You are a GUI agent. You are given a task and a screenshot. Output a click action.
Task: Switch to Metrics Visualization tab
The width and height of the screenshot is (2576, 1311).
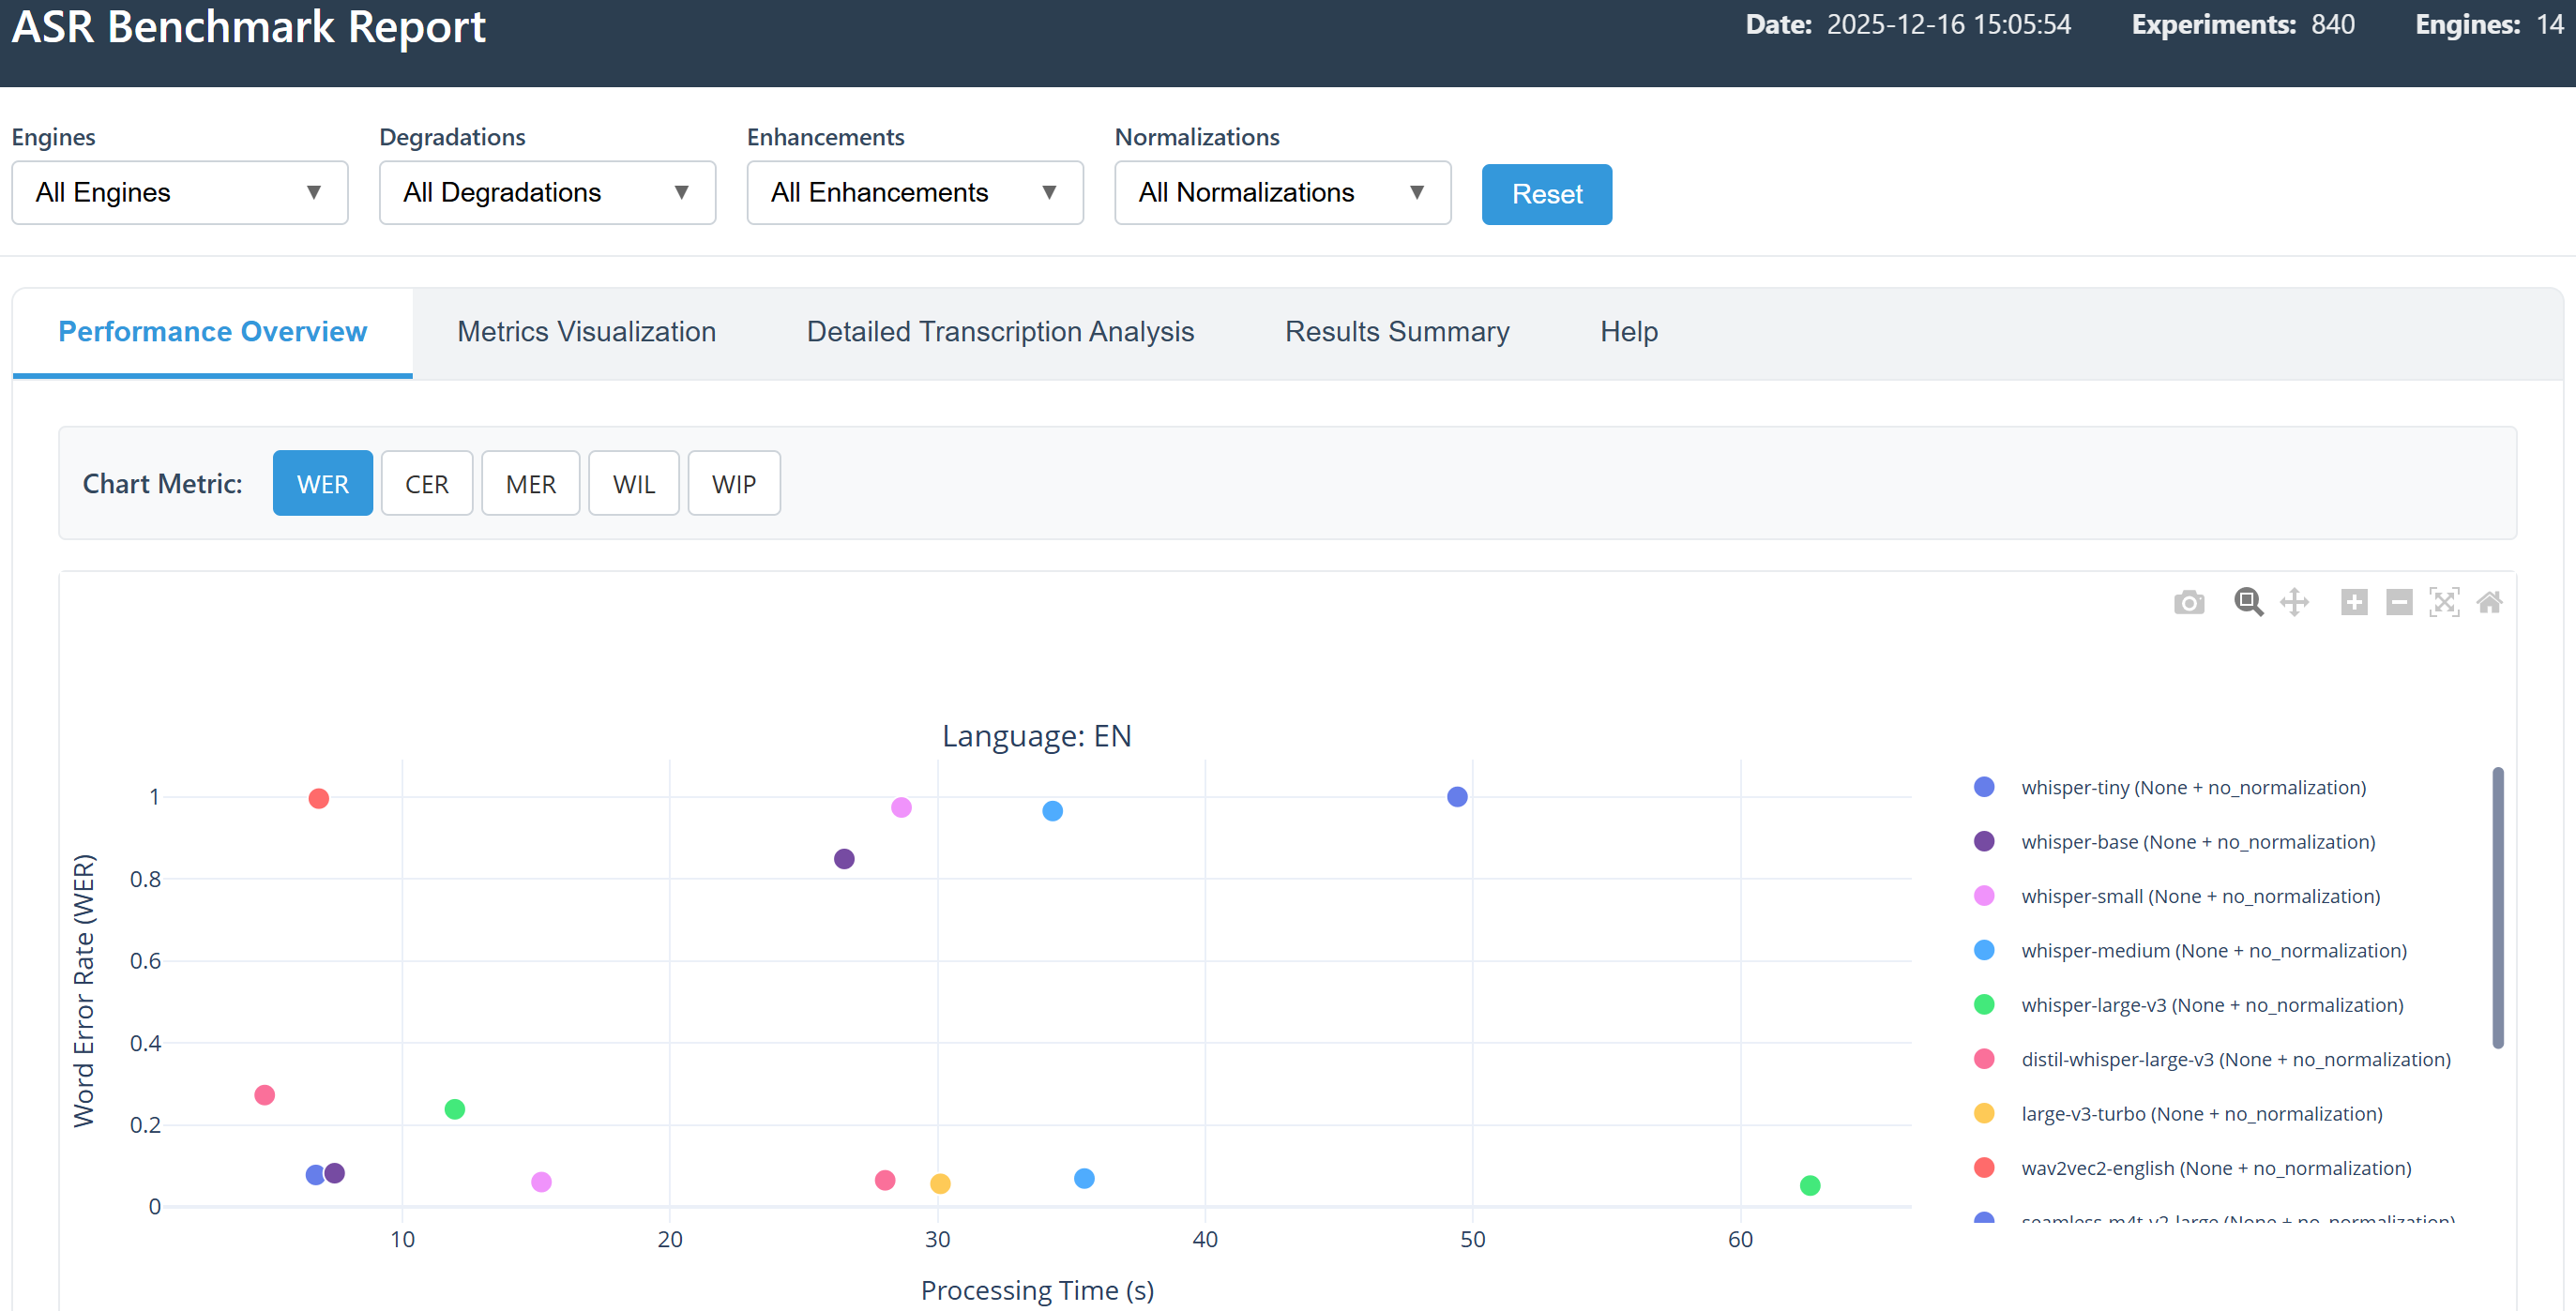point(586,332)
